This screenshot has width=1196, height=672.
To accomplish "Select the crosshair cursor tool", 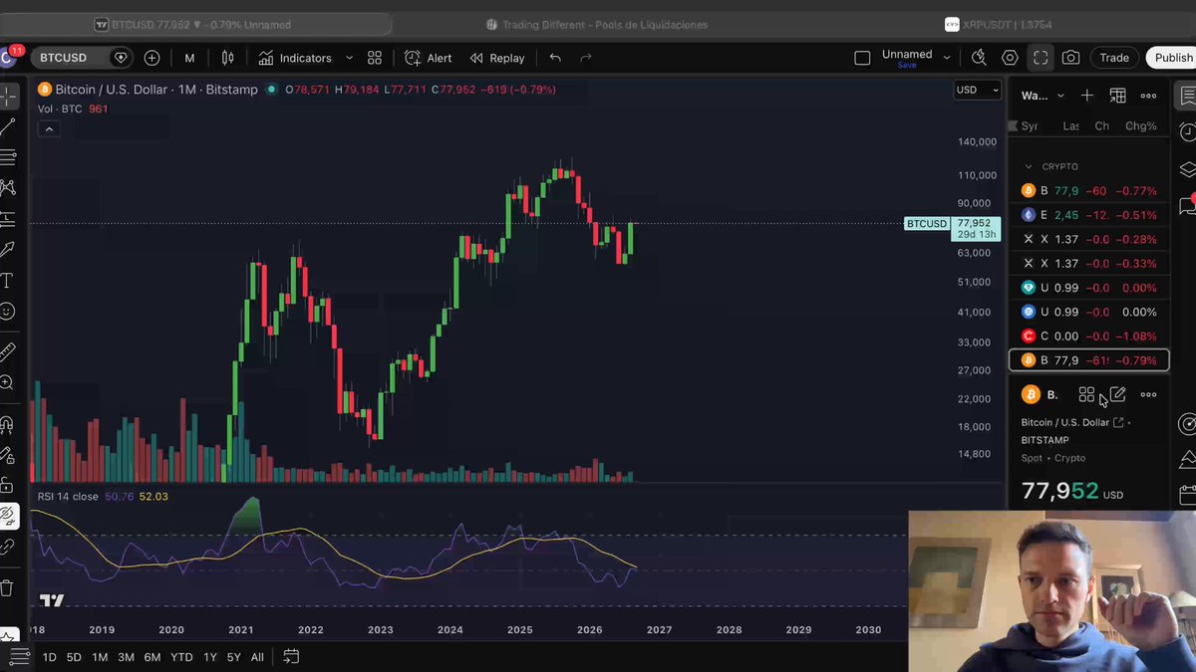I will click(x=8, y=97).
